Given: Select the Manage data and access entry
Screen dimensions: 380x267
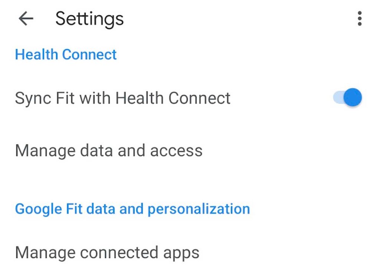Looking at the screenshot, I should click(109, 151).
